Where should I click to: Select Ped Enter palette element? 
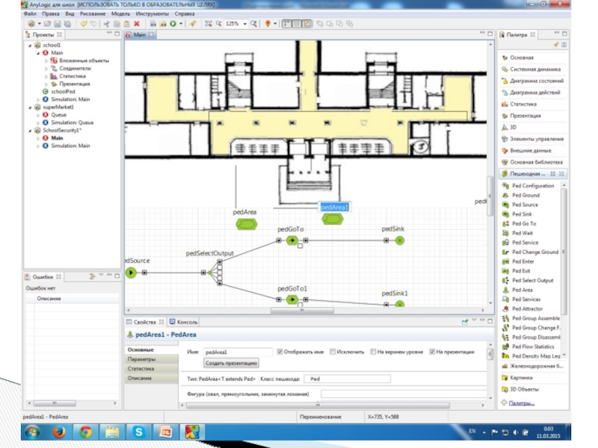[x=523, y=261]
